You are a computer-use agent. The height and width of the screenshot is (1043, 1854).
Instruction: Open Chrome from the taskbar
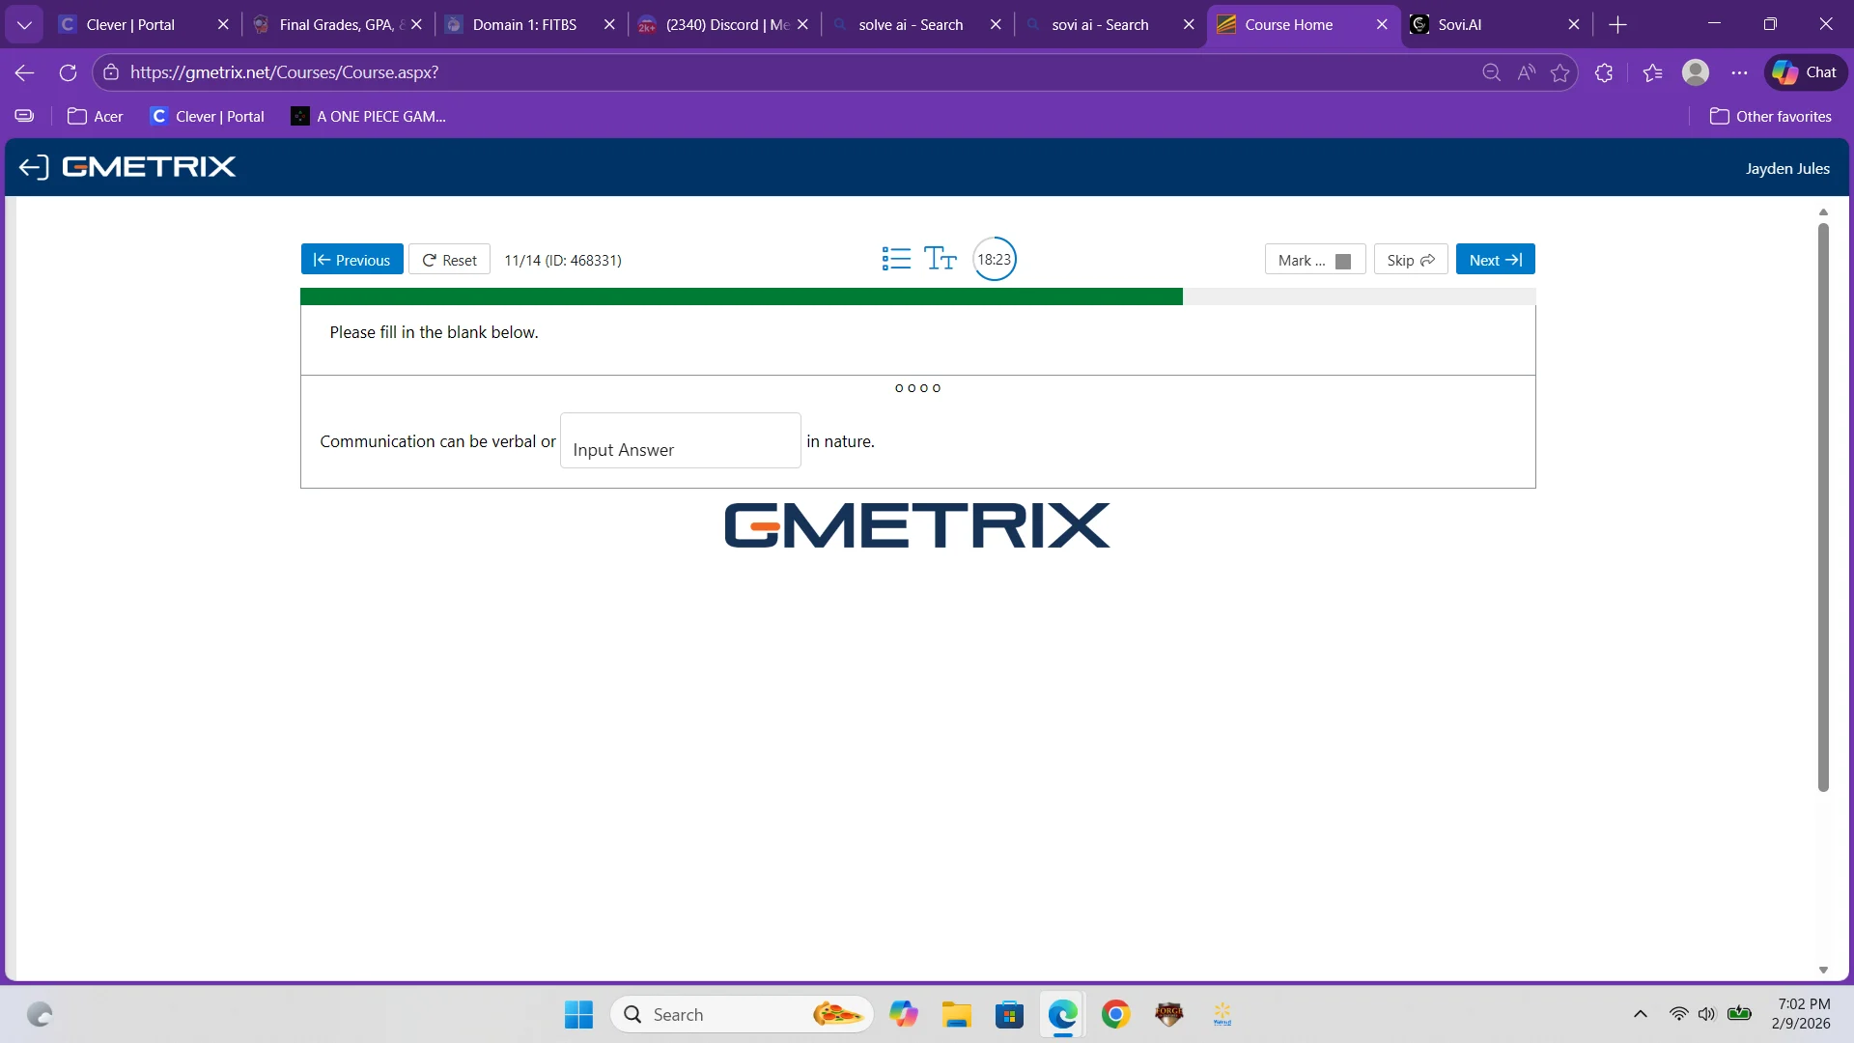click(x=1115, y=1014)
